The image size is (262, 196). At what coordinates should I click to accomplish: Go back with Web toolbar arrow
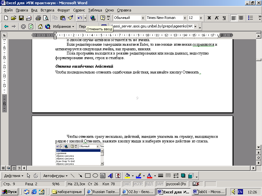(6, 26)
